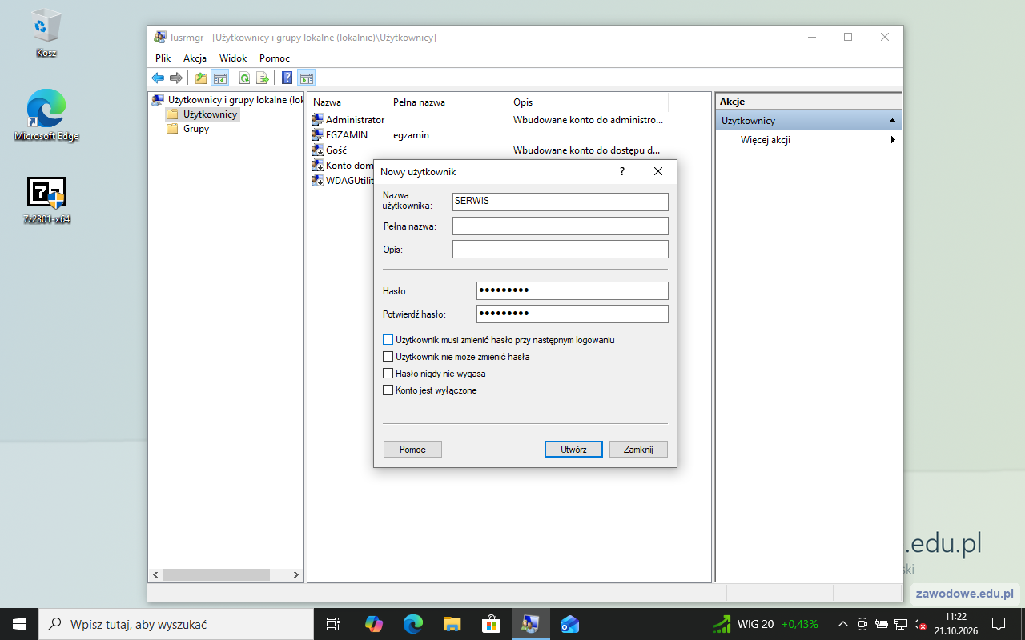Open File Explorer from the taskbar

[x=452, y=624]
